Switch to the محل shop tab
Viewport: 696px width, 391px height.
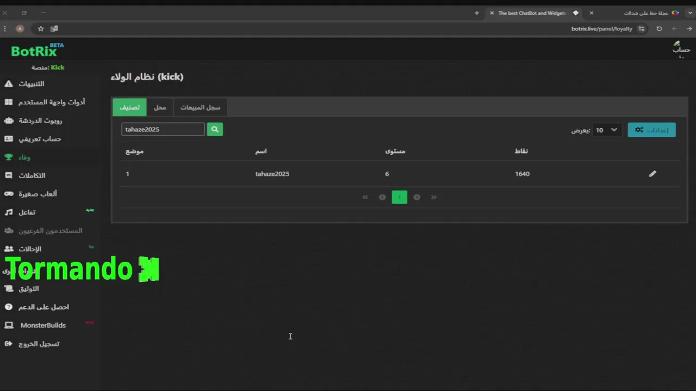pyautogui.click(x=160, y=108)
